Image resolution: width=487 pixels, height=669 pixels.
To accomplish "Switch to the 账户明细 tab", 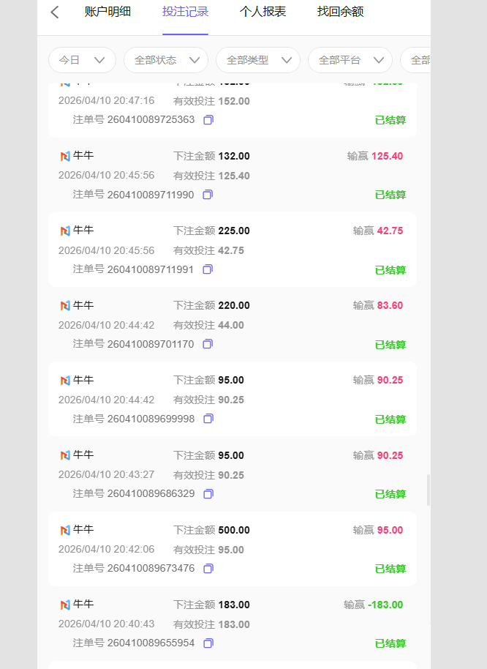I will (x=107, y=12).
